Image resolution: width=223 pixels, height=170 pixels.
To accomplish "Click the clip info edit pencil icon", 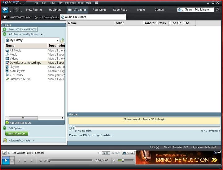I will click(x=5, y=153).
